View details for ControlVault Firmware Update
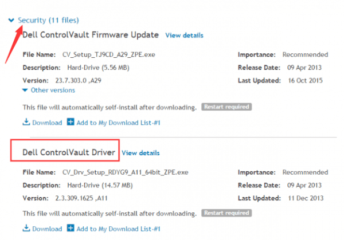This screenshot has width=344, height=240. tap(184, 36)
